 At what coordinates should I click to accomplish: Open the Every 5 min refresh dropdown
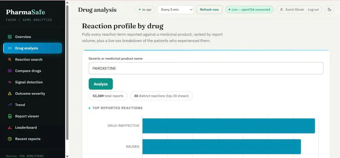[176, 9]
